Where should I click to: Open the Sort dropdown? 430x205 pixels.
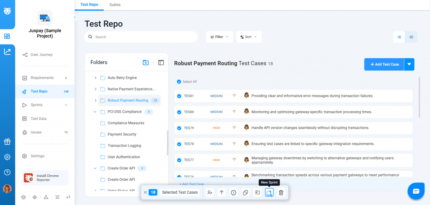(x=248, y=37)
